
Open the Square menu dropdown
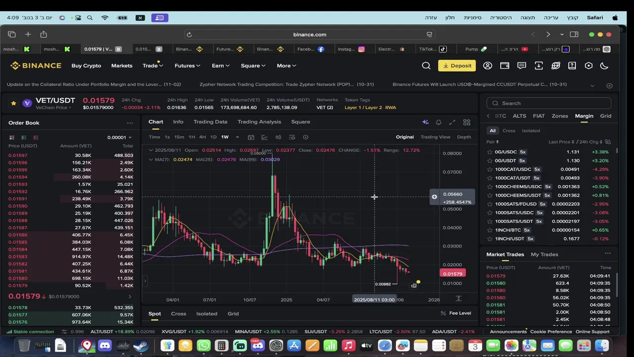253,65
